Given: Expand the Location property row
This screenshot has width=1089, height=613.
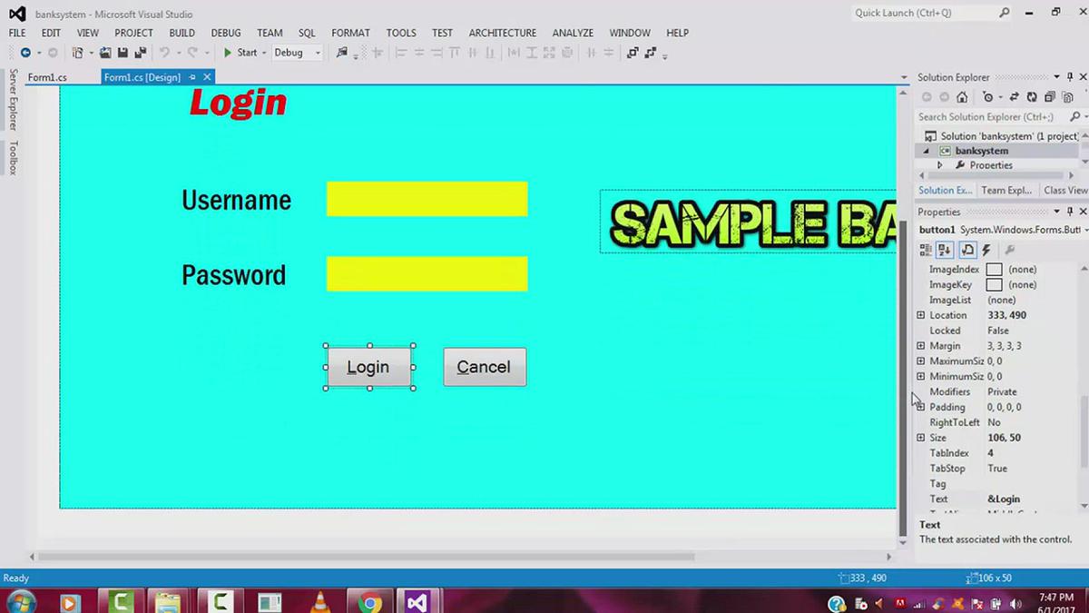Looking at the screenshot, I should tap(923, 315).
